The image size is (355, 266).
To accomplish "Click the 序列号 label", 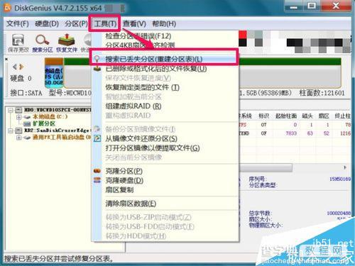I will 258,179.
